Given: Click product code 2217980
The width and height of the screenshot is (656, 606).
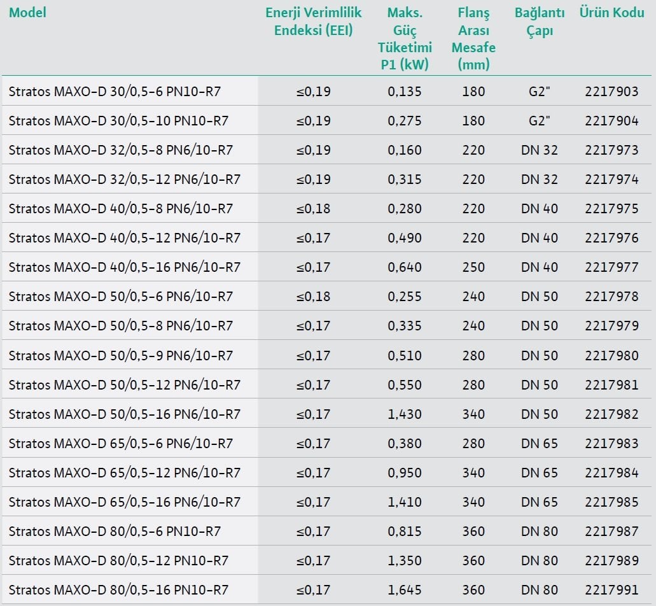Looking at the screenshot, I should coord(611,355).
